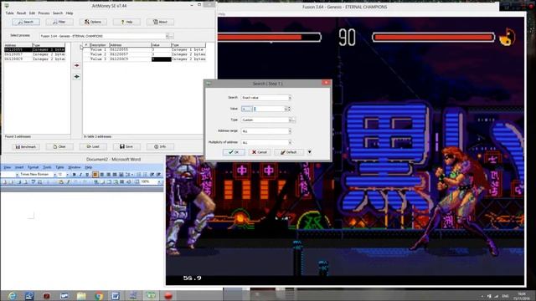Click the Benchmark button in ArtMoney
536x301 pixels.
point(26,147)
